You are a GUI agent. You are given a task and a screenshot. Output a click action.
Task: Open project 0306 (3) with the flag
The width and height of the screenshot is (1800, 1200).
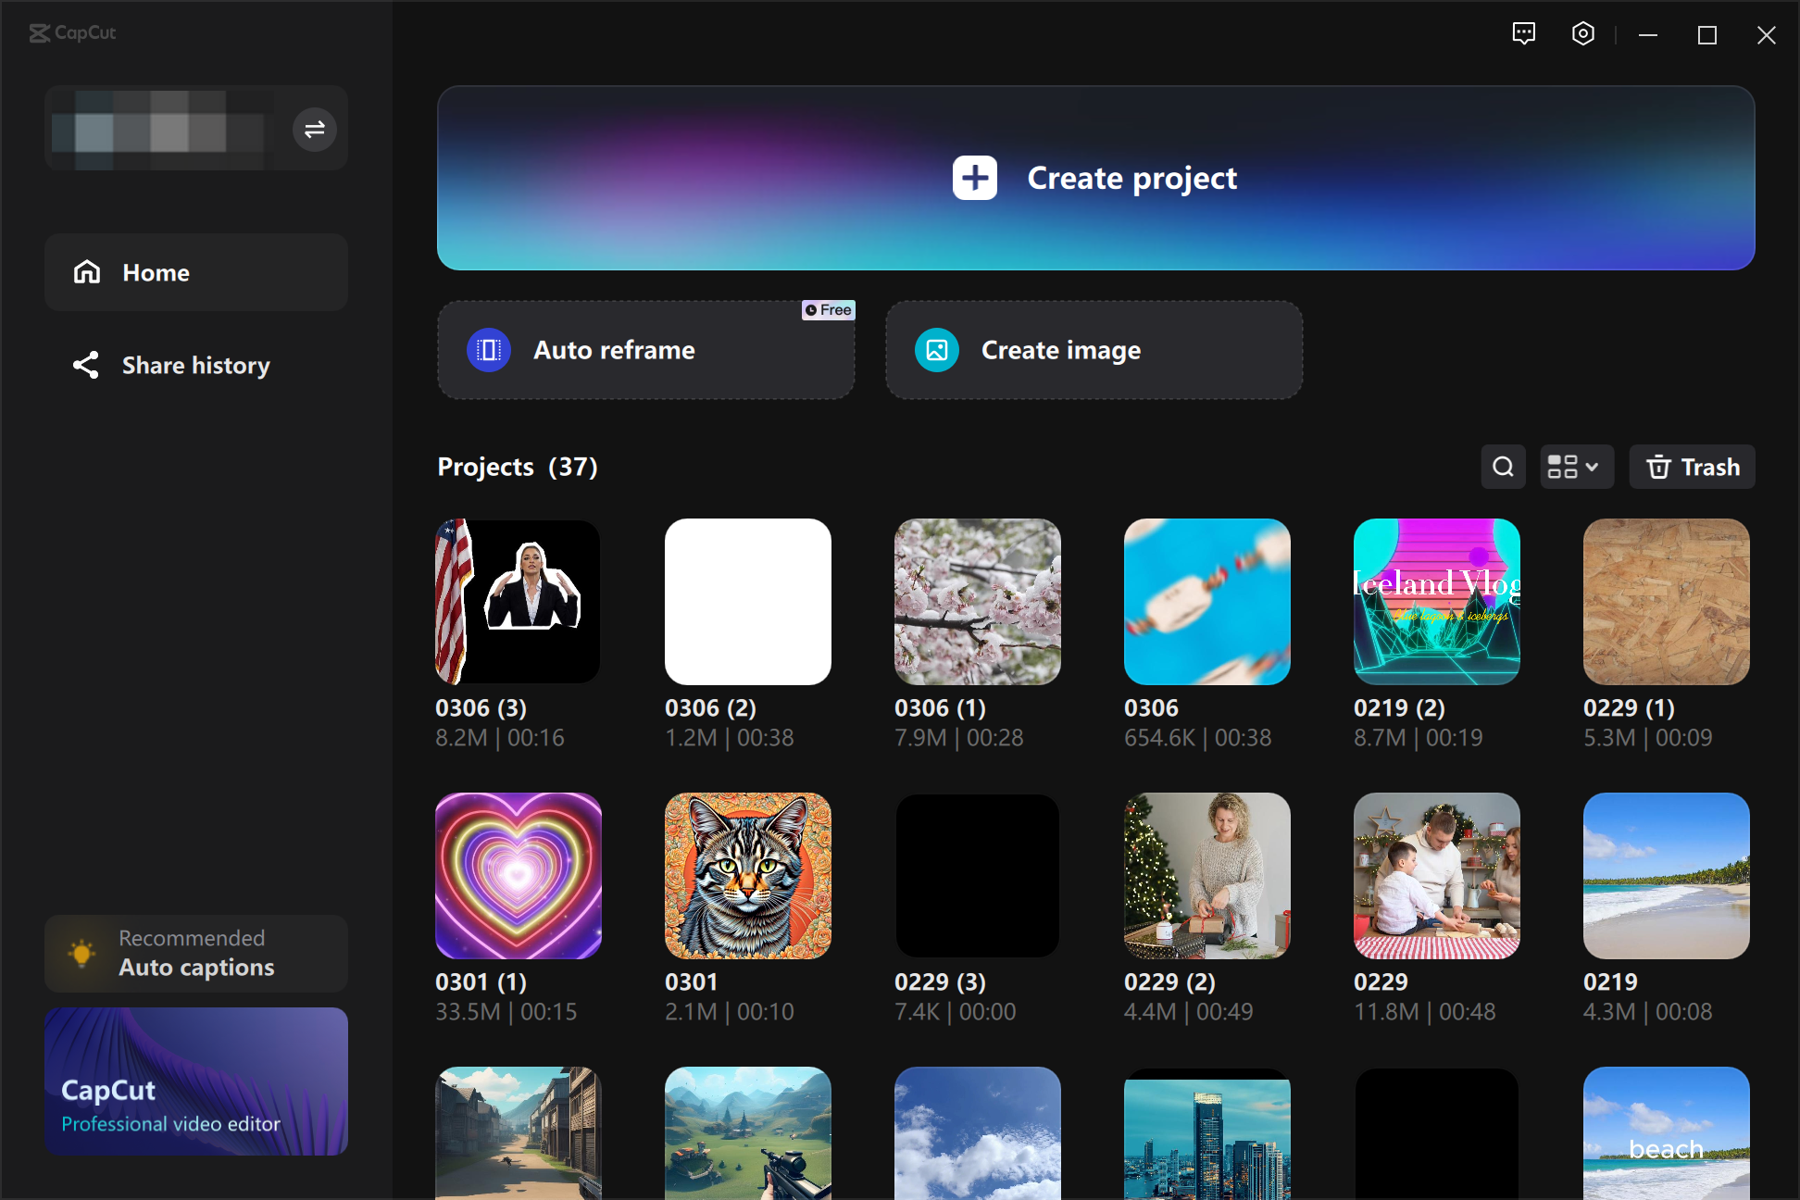(518, 602)
